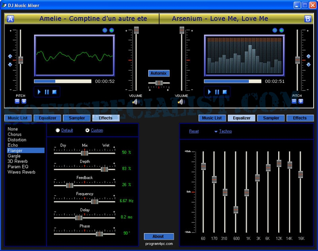Click deck A pitch down arrow
The width and height of the screenshot is (318, 251).
click(10, 65)
